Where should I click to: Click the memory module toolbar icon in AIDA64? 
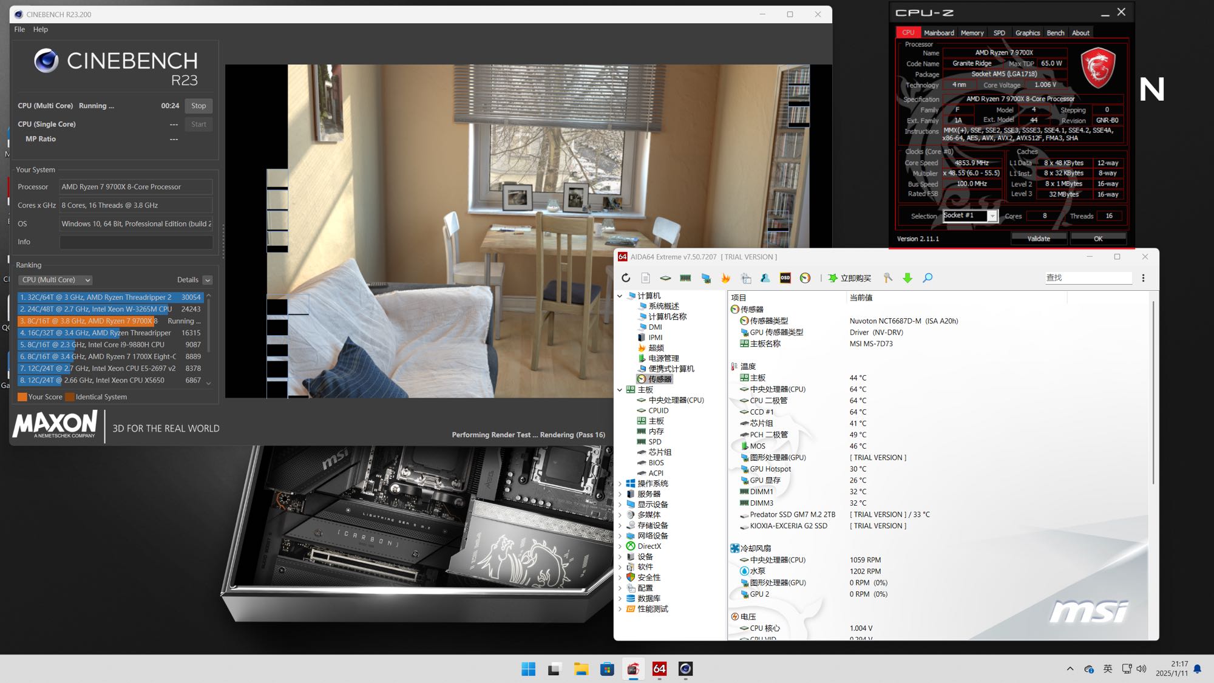[x=685, y=278]
